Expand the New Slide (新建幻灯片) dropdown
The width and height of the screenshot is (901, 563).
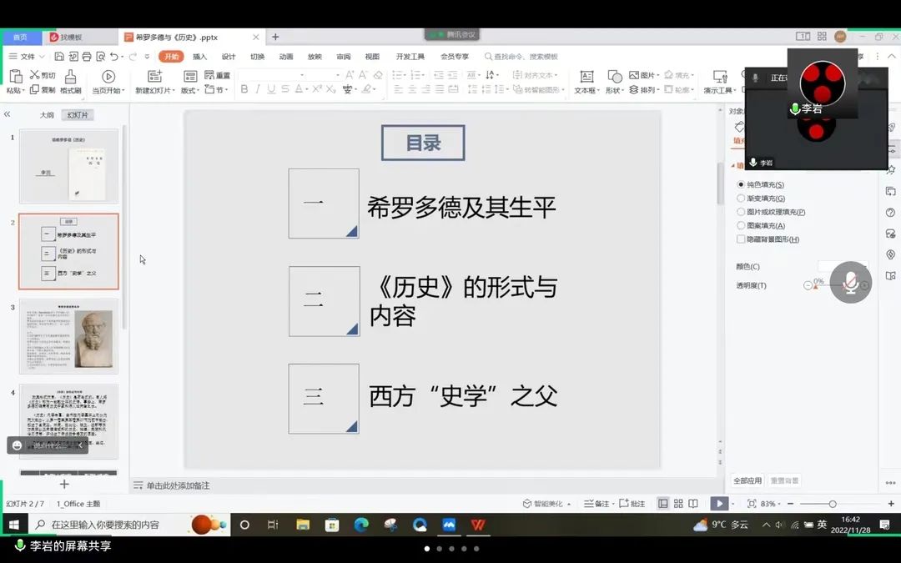(174, 91)
